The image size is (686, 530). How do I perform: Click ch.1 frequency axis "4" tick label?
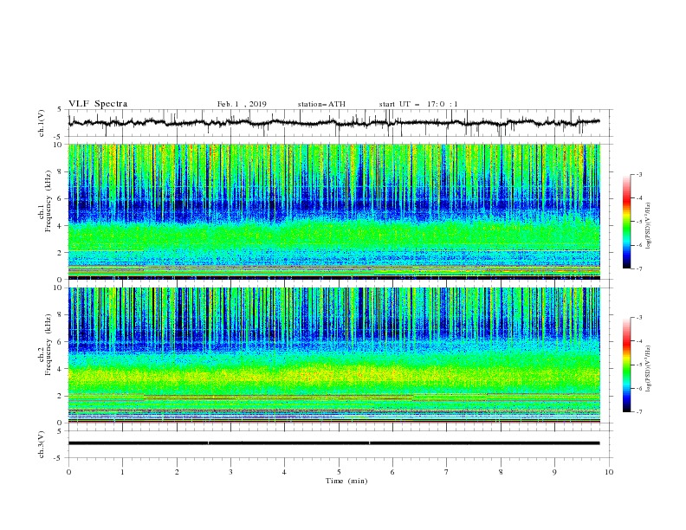[x=61, y=226]
